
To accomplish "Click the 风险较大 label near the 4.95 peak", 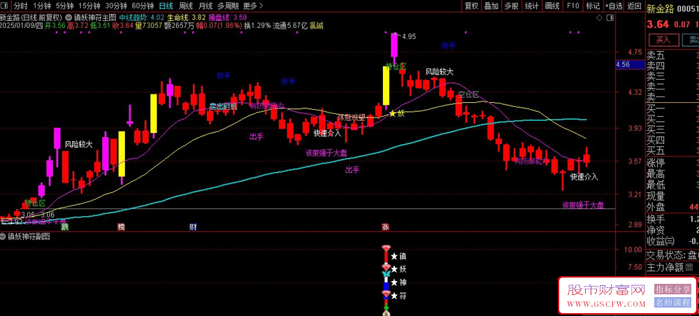I will (440, 71).
